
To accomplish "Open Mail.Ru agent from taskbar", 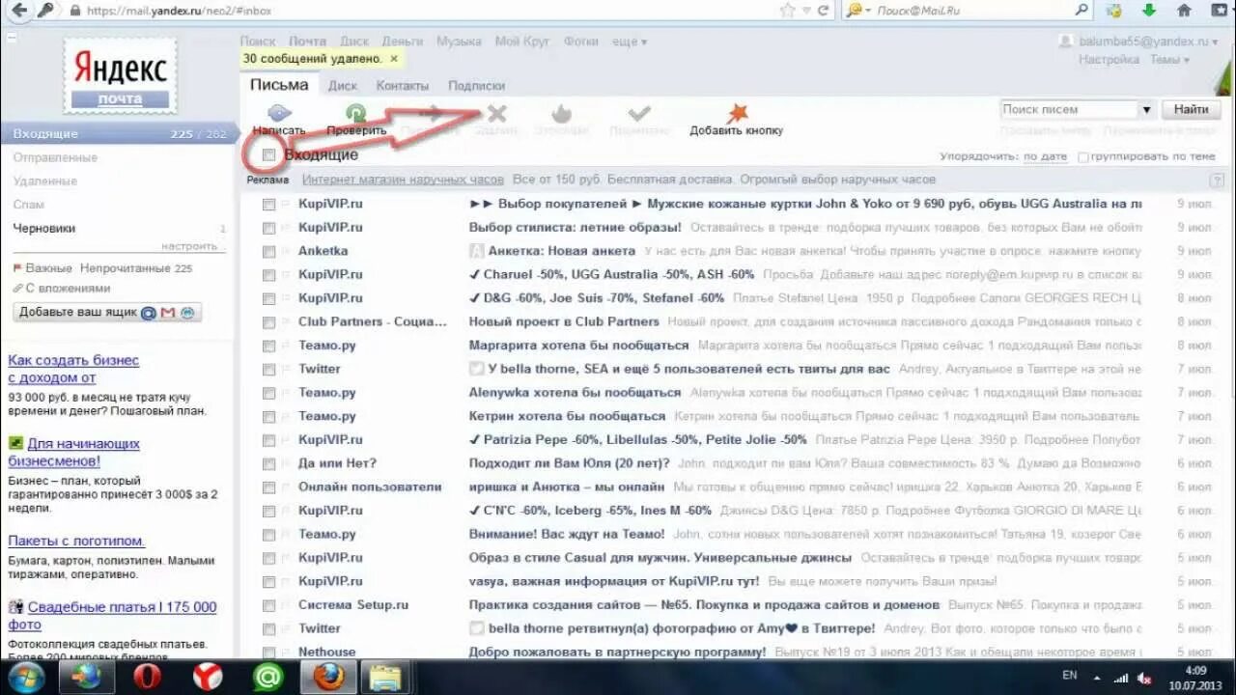I will pos(268,677).
